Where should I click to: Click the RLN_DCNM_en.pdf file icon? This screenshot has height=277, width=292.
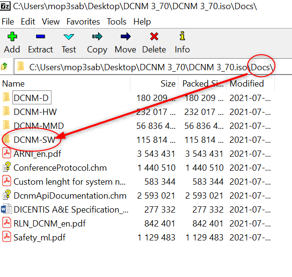7,223
